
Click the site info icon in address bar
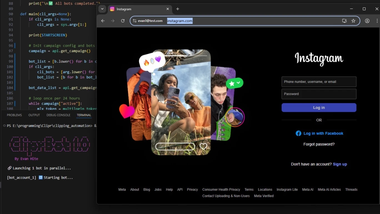pos(134,21)
